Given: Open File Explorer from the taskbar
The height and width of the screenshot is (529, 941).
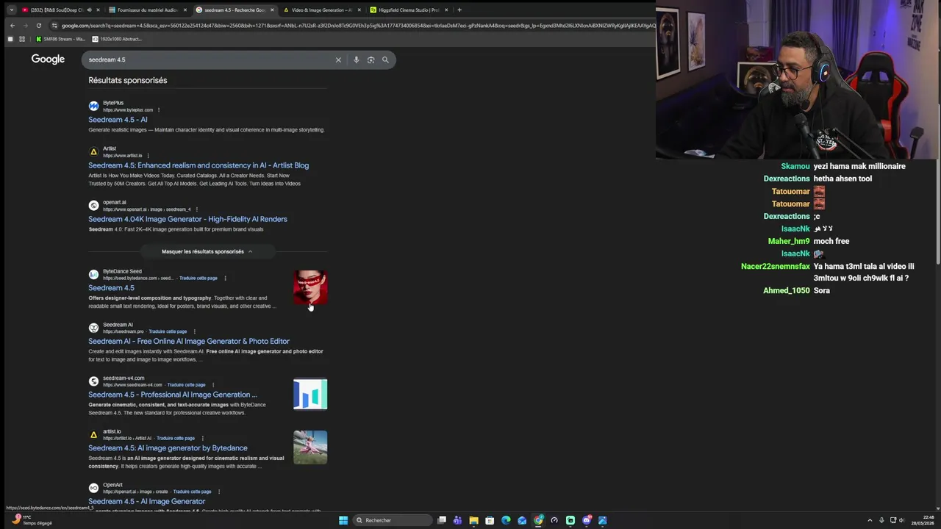Looking at the screenshot, I should [x=473, y=520].
